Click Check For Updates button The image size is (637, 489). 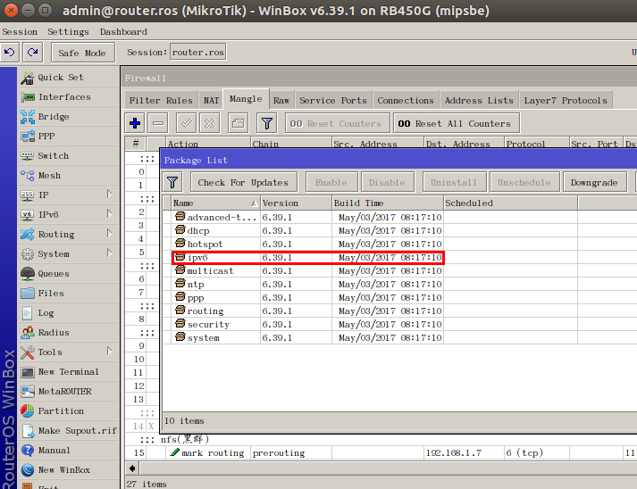tap(243, 182)
